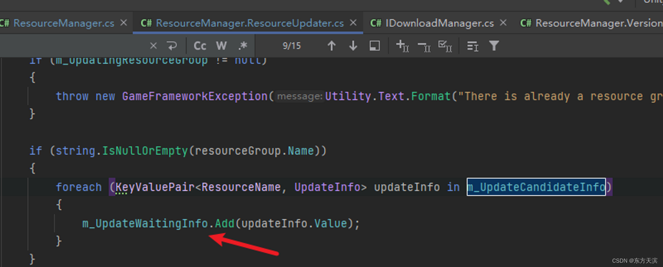Click m_UpdateWaitingInfo in the Add line

[x=145, y=223]
